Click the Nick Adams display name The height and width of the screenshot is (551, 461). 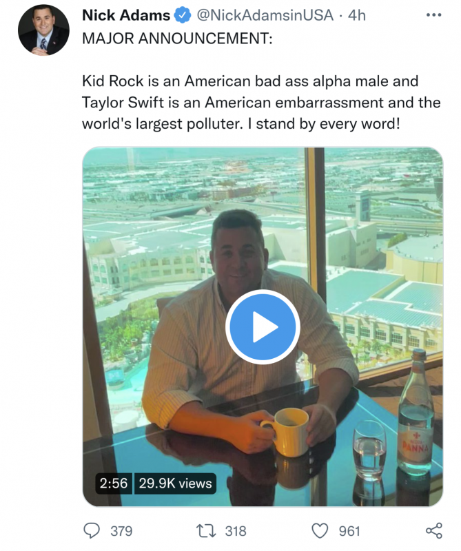[x=126, y=15]
